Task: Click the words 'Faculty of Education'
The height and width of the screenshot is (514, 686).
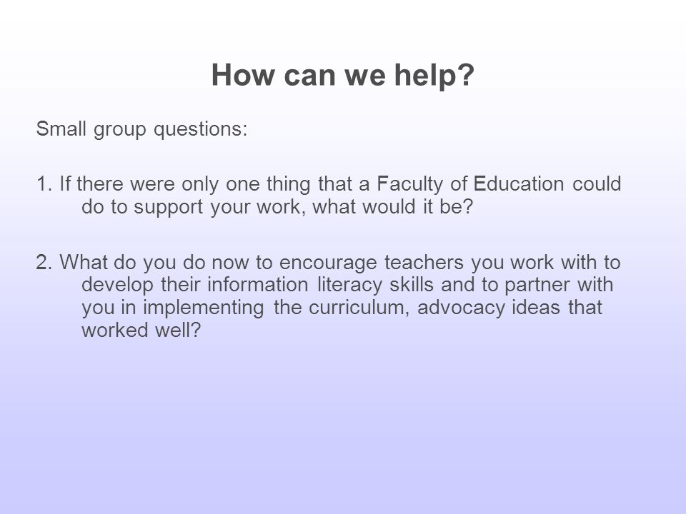Action: [x=470, y=184]
